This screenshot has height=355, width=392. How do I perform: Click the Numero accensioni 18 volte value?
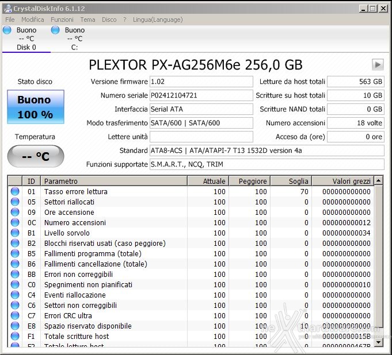click(x=356, y=123)
